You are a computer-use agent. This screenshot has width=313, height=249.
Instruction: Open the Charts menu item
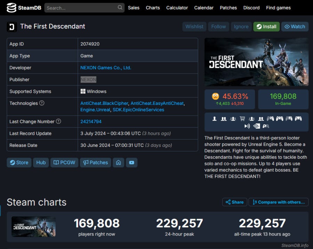coord(153,8)
